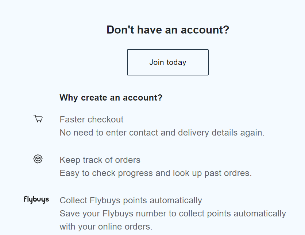Click the Join today button
The image size is (305, 235).
click(167, 62)
